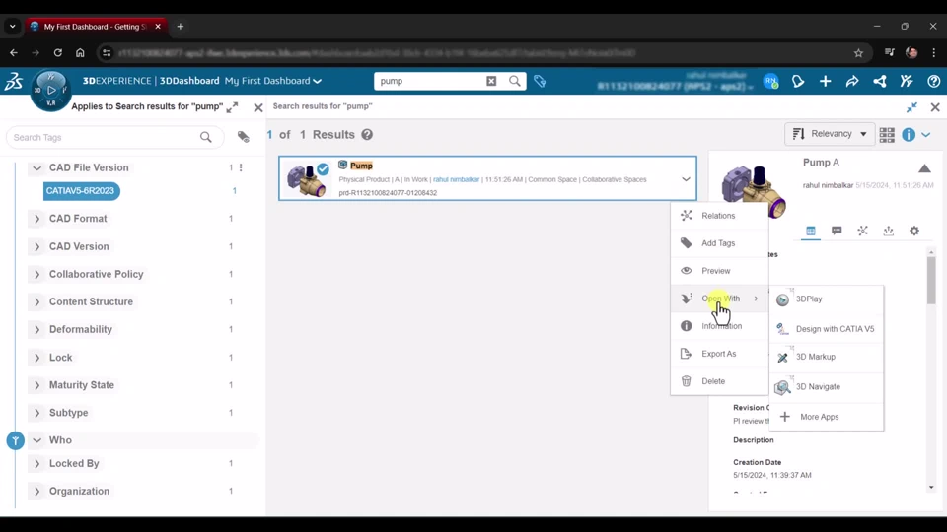Toggle the blue information panel icon

(909, 135)
